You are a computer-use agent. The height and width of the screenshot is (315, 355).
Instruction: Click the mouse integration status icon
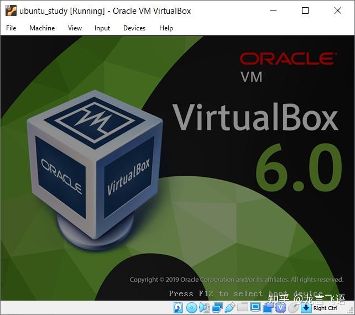point(294,308)
